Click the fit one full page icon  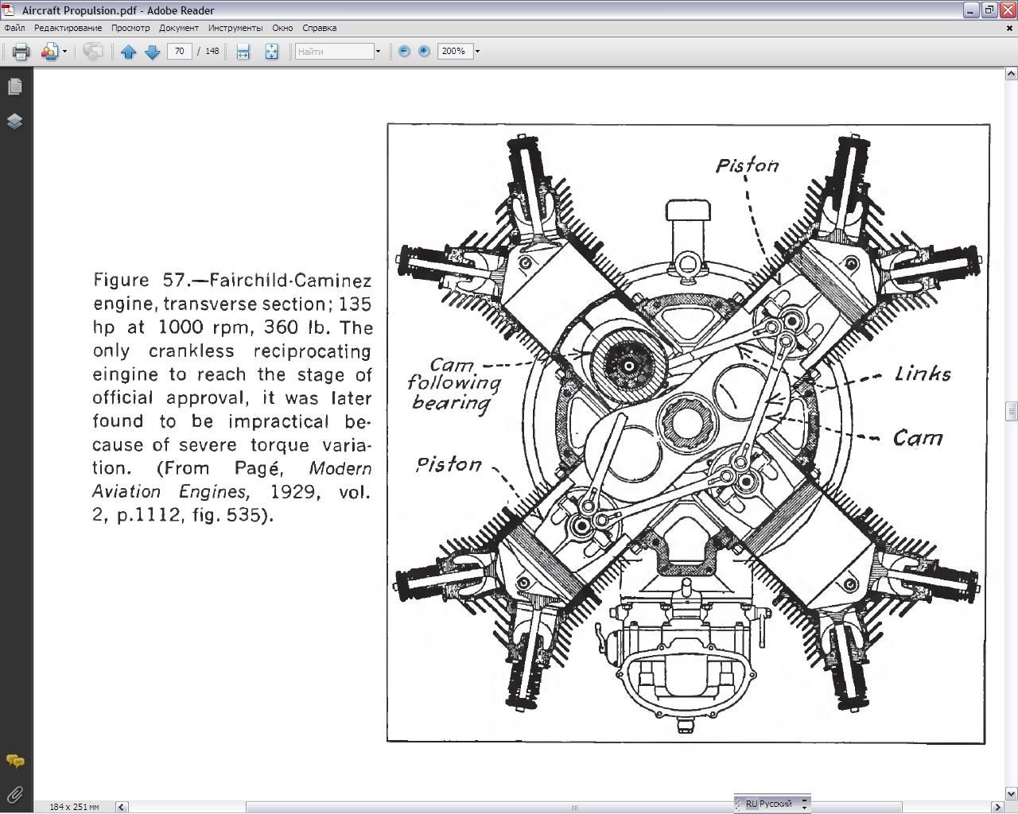(271, 52)
